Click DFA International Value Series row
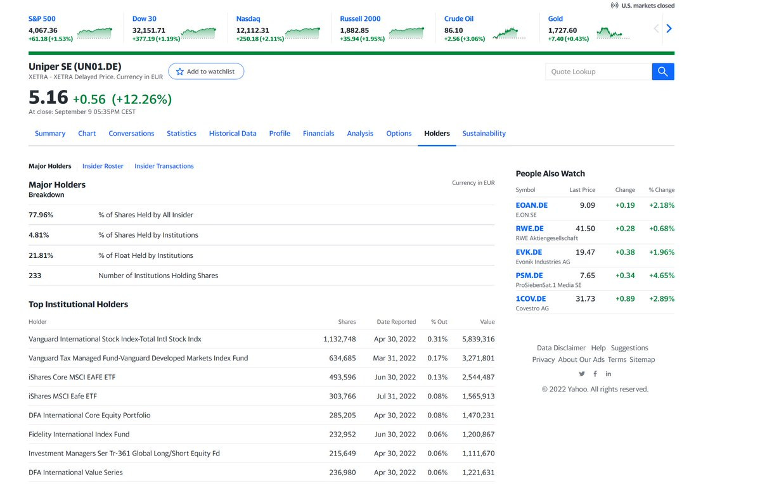The width and height of the screenshot is (760, 484). (x=262, y=473)
